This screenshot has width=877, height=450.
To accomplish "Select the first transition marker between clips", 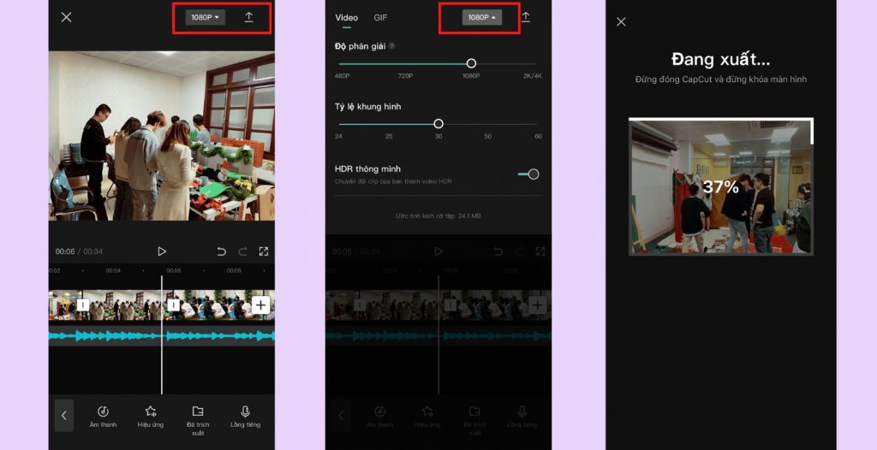I will pyautogui.click(x=83, y=305).
